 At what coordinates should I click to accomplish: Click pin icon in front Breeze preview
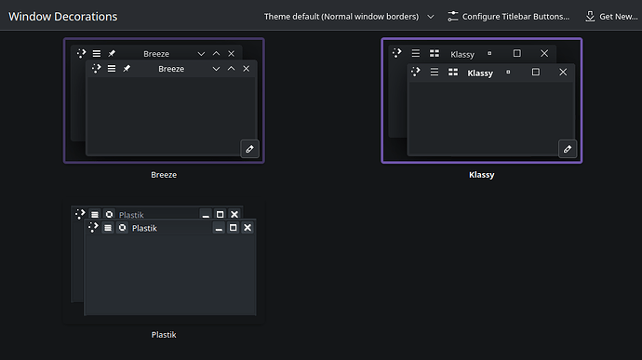[127, 69]
